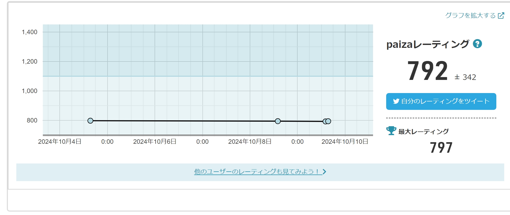Click the 最大レーティング label text

click(424, 131)
